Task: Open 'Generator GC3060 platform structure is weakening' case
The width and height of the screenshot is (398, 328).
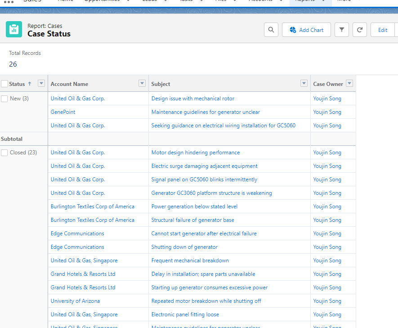Action: [212, 193]
